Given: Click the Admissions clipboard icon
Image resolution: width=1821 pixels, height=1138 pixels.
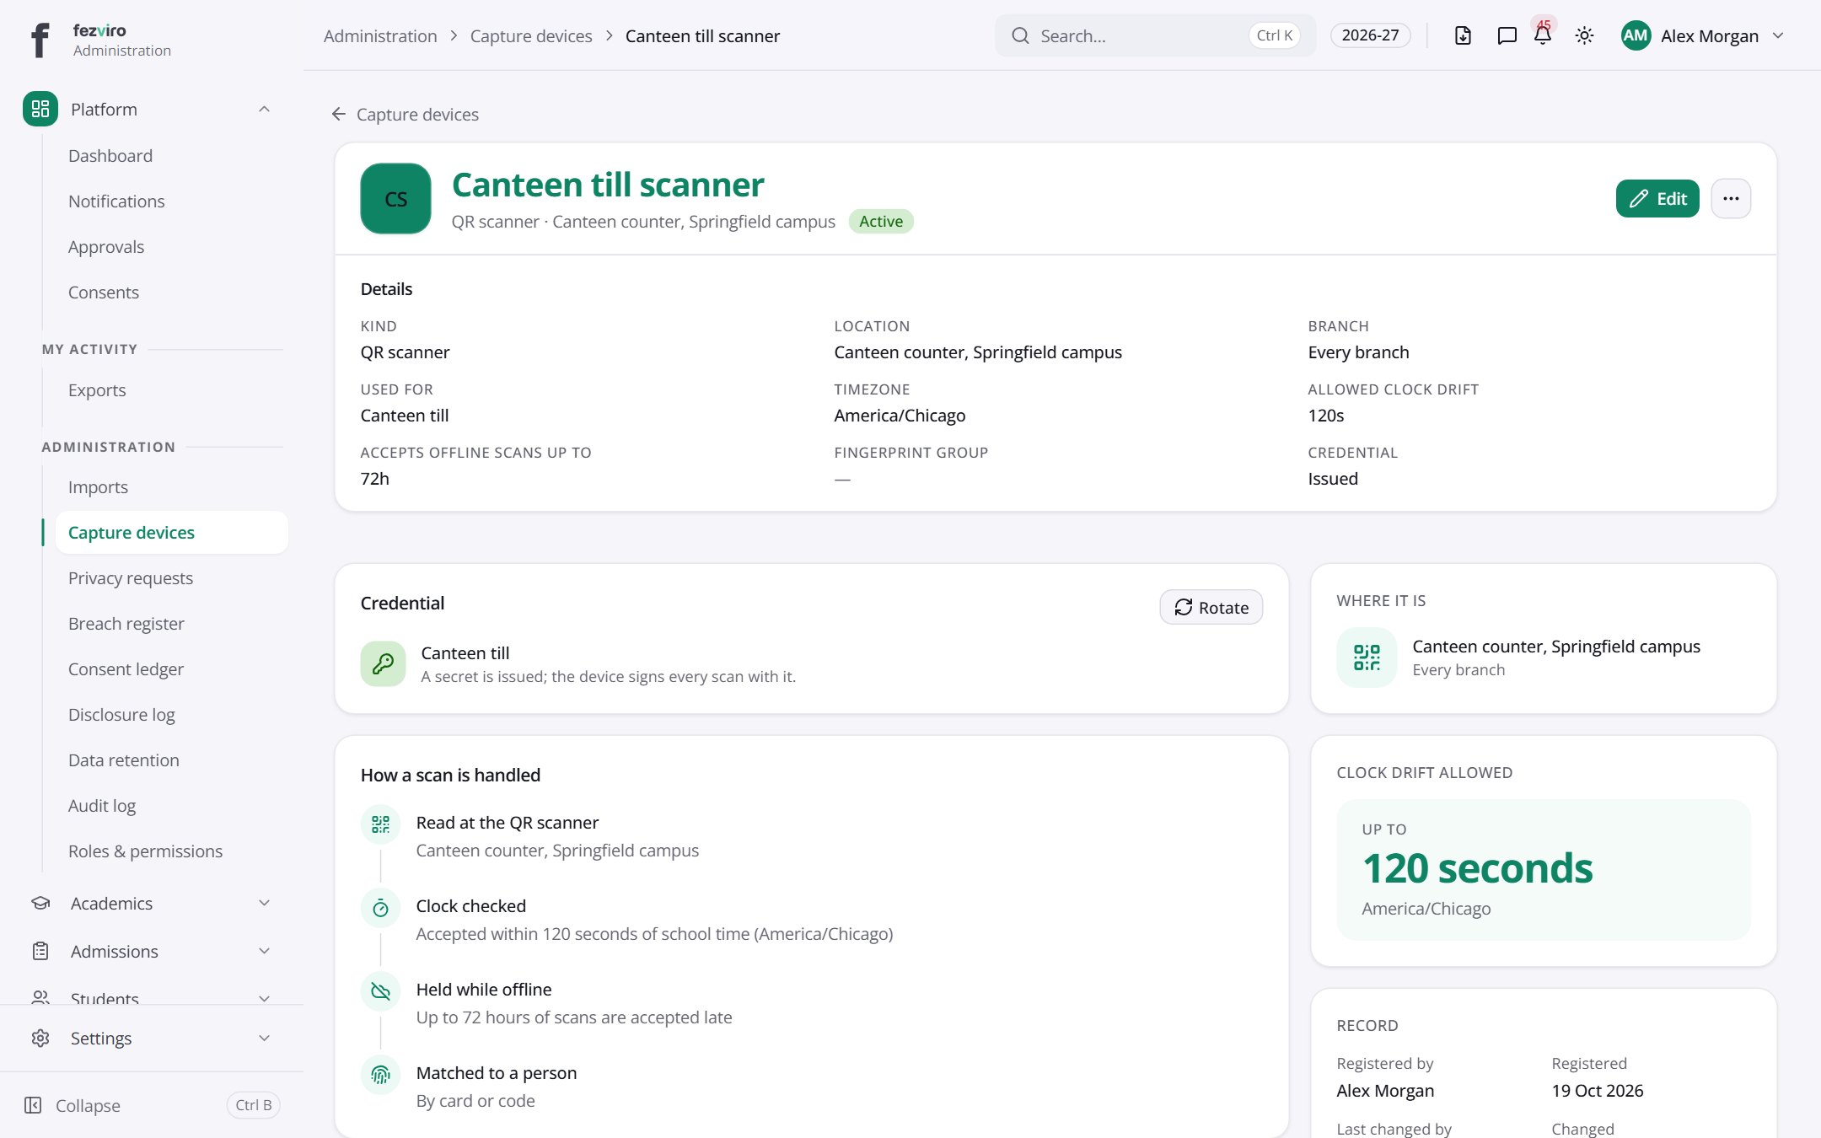Looking at the screenshot, I should (40, 951).
